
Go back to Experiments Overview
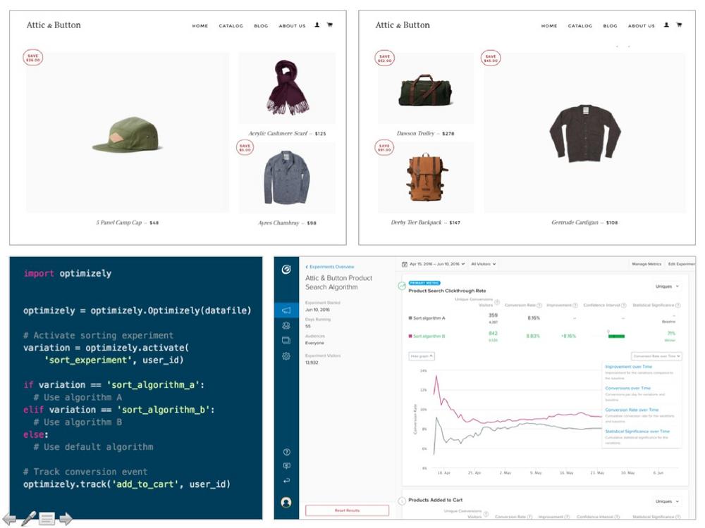click(x=330, y=267)
